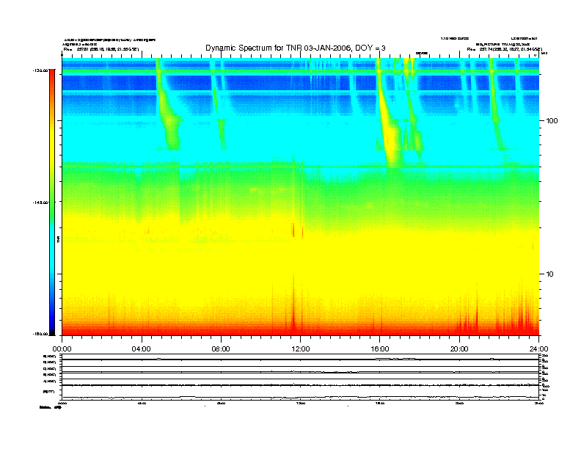Click the 20:00 time axis label
Image resolution: width=581 pixels, height=449 pixels.
click(459, 349)
